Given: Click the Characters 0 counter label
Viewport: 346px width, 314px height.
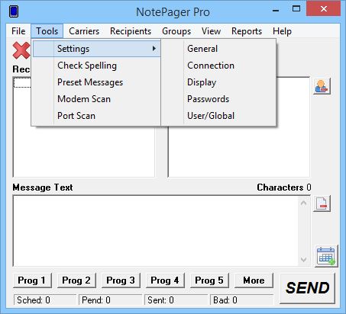Looking at the screenshot, I should tap(284, 187).
